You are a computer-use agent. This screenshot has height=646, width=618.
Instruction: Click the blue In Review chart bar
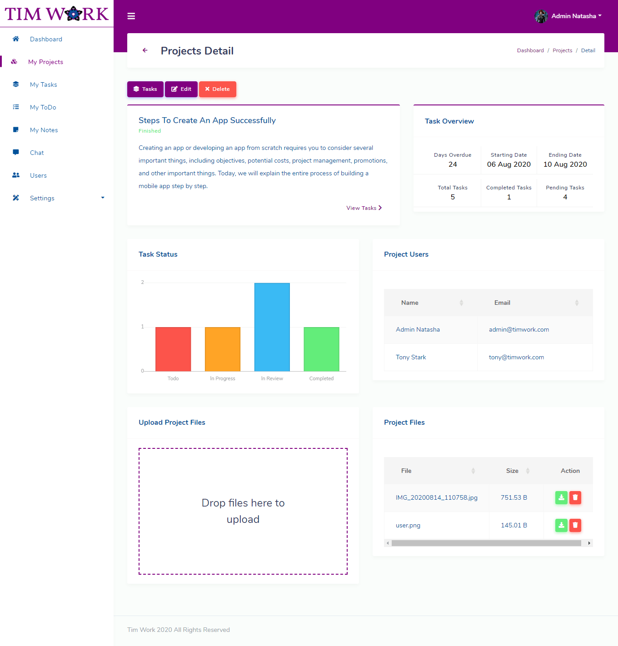click(272, 327)
